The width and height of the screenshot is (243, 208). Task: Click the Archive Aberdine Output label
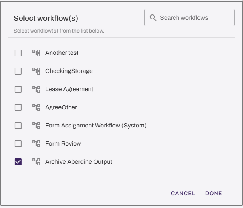(79, 162)
